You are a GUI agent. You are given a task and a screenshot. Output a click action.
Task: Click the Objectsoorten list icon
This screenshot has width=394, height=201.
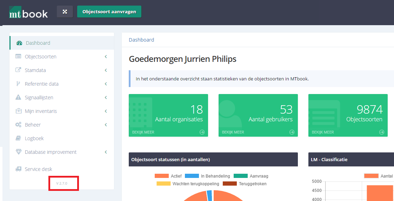tap(18, 57)
